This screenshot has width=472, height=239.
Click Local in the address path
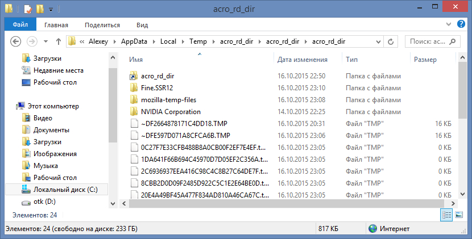pyautogui.click(x=168, y=41)
